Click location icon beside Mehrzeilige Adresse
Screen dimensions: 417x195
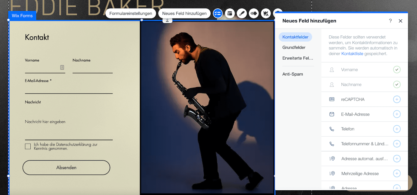[x=332, y=173]
